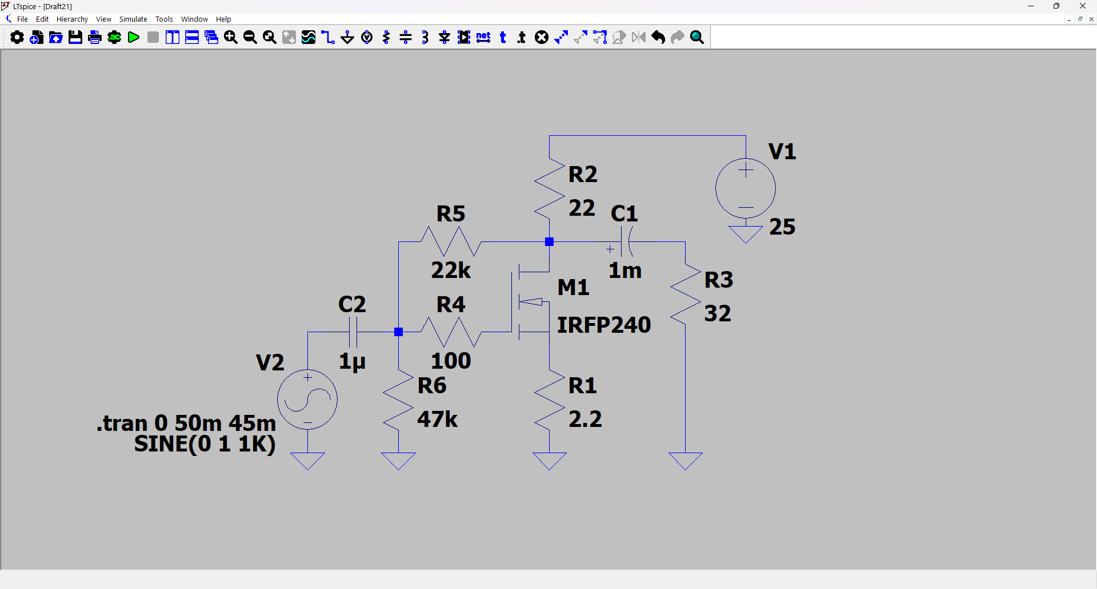Click the Save floppy disk icon
The height and width of the screenshot is (589, 1097).
click(x=75, y=38)
